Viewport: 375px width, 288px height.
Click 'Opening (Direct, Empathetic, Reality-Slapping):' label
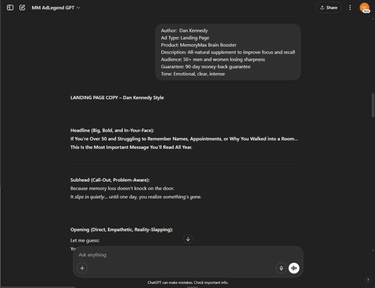[x=122, y=230]
